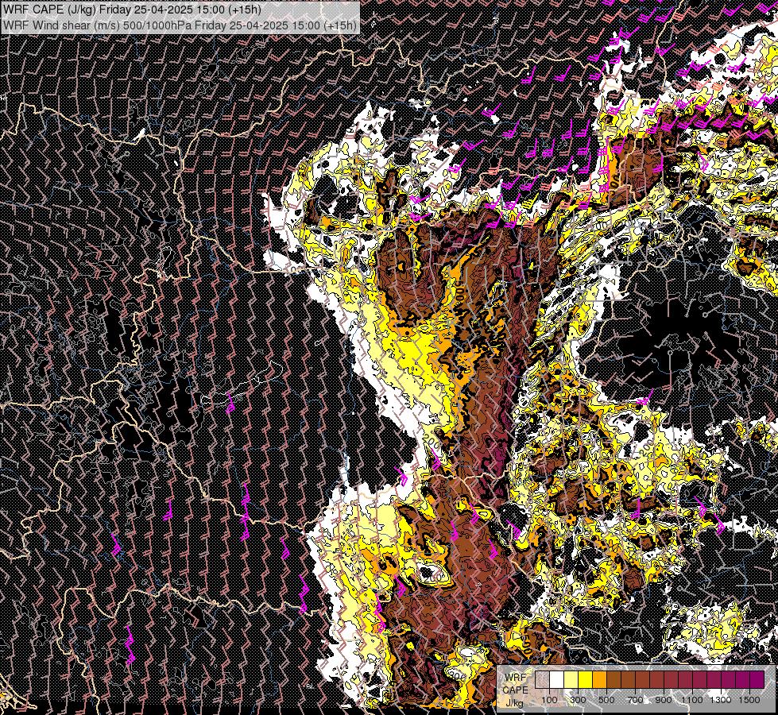Click the 900 value on the legend
Image resolution: width=778 pixels, height=715 pixels.
(x=664, y=700)
